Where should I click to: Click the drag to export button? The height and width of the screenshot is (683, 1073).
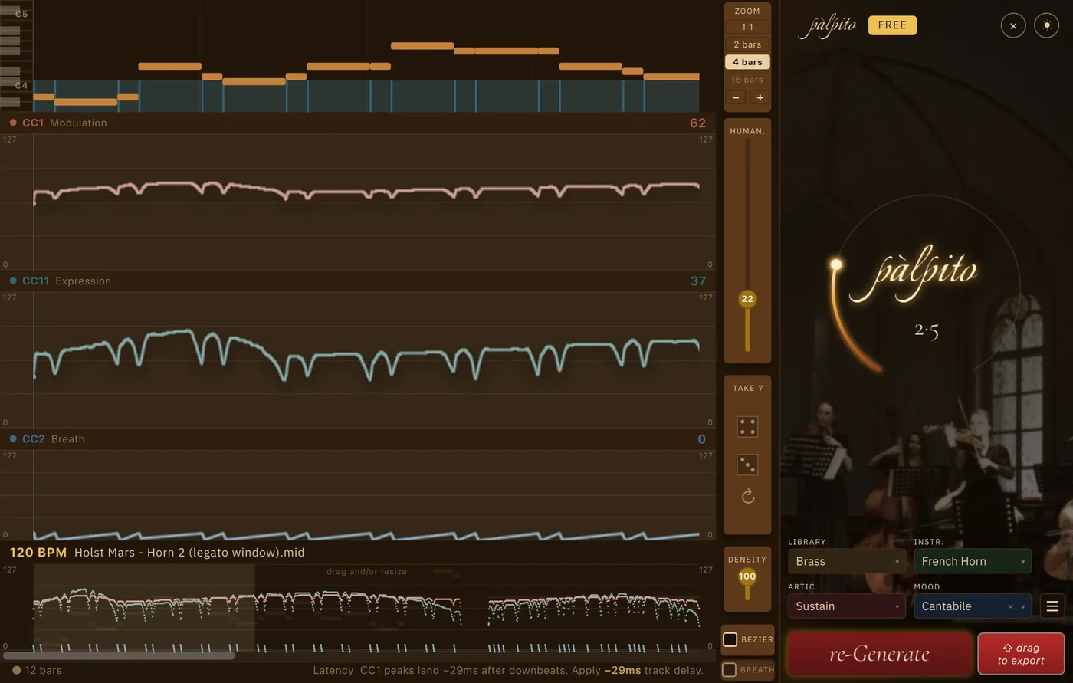(1021, 654)
